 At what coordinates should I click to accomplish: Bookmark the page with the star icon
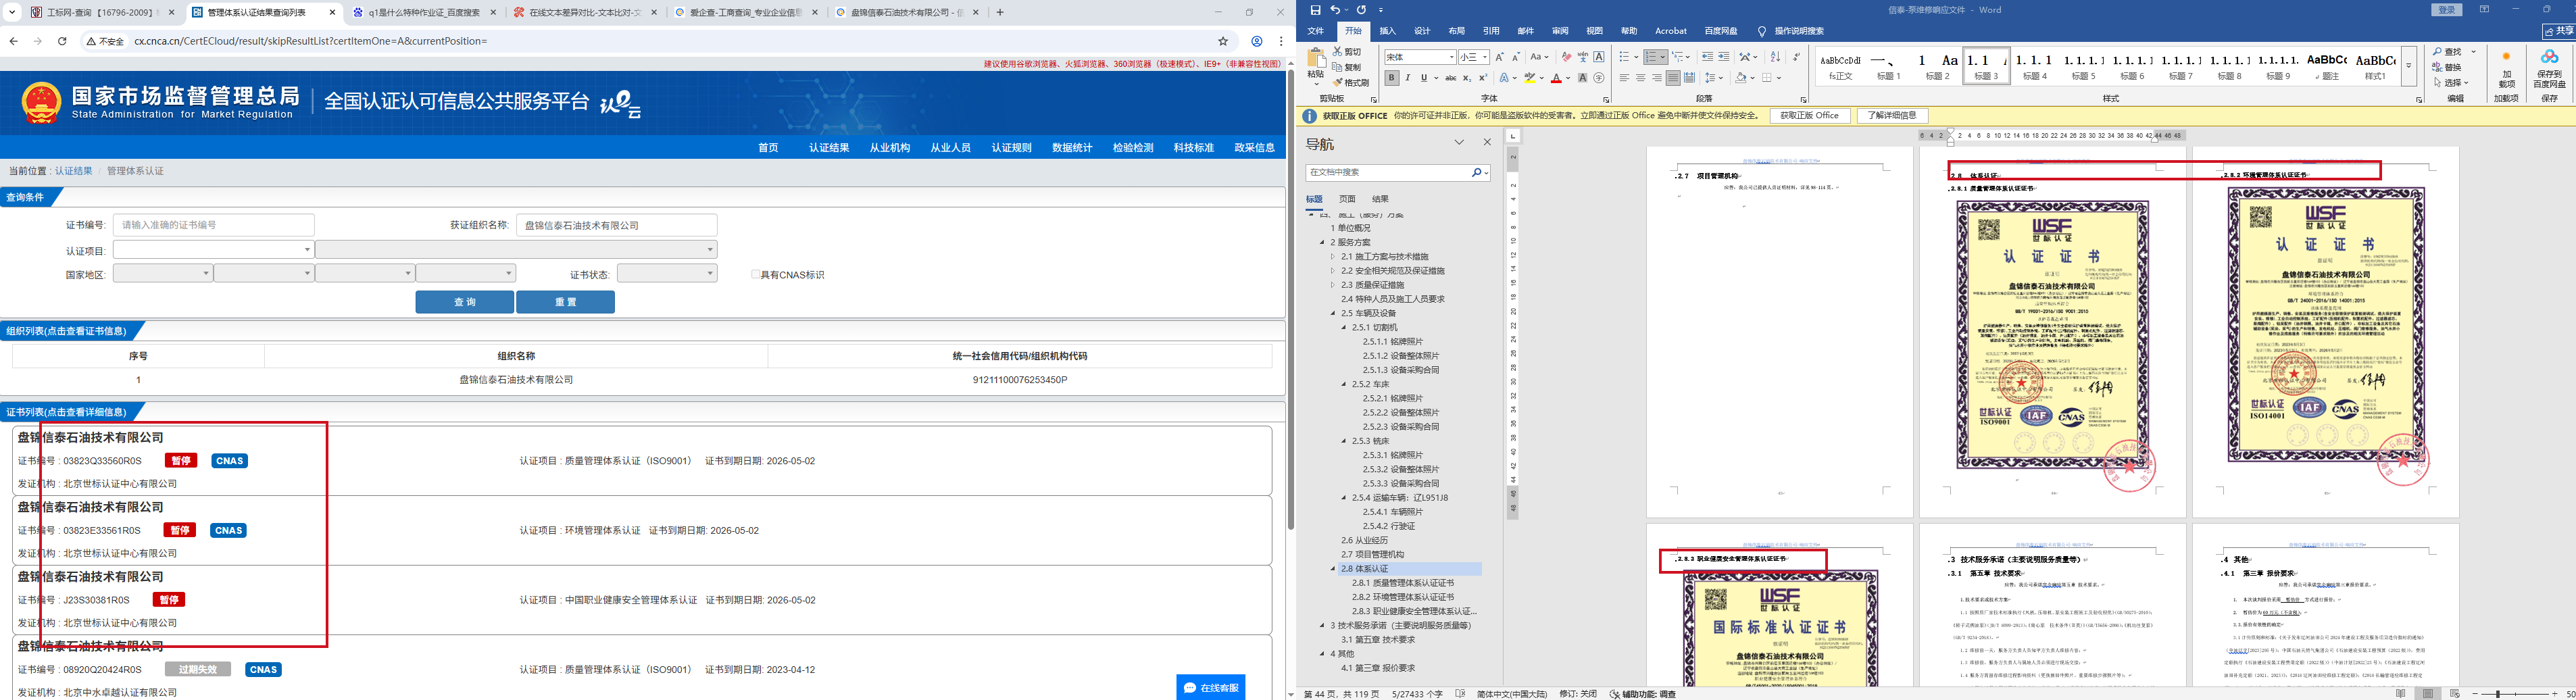tap(1223, 41)
